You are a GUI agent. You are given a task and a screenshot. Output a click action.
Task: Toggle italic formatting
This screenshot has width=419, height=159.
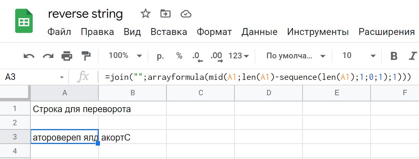(413, 56)
